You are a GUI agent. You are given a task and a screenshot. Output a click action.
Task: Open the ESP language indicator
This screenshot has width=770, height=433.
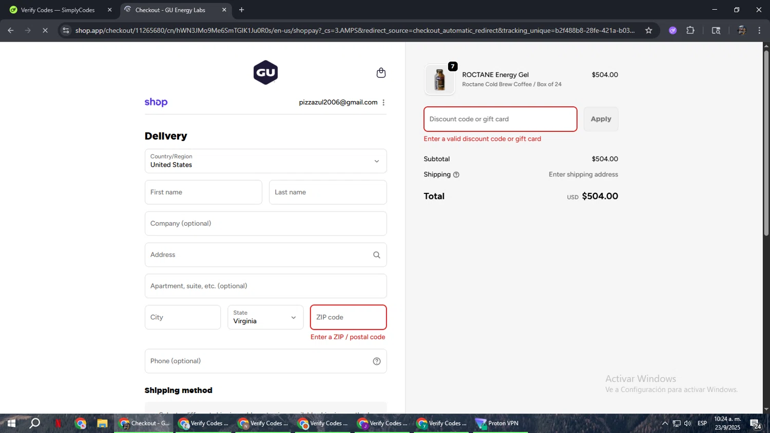(x=702, y=423)
